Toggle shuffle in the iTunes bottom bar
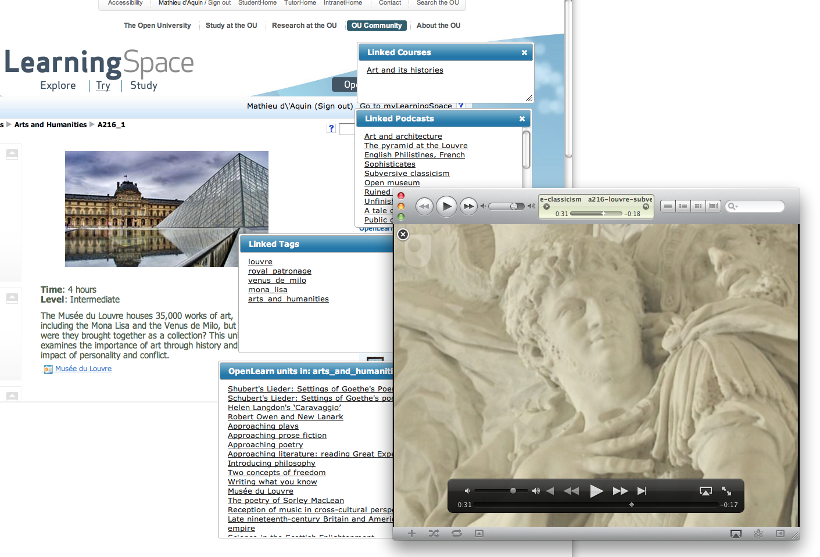Viewport: 820px width, 557px height. click(x=434, y=533)
